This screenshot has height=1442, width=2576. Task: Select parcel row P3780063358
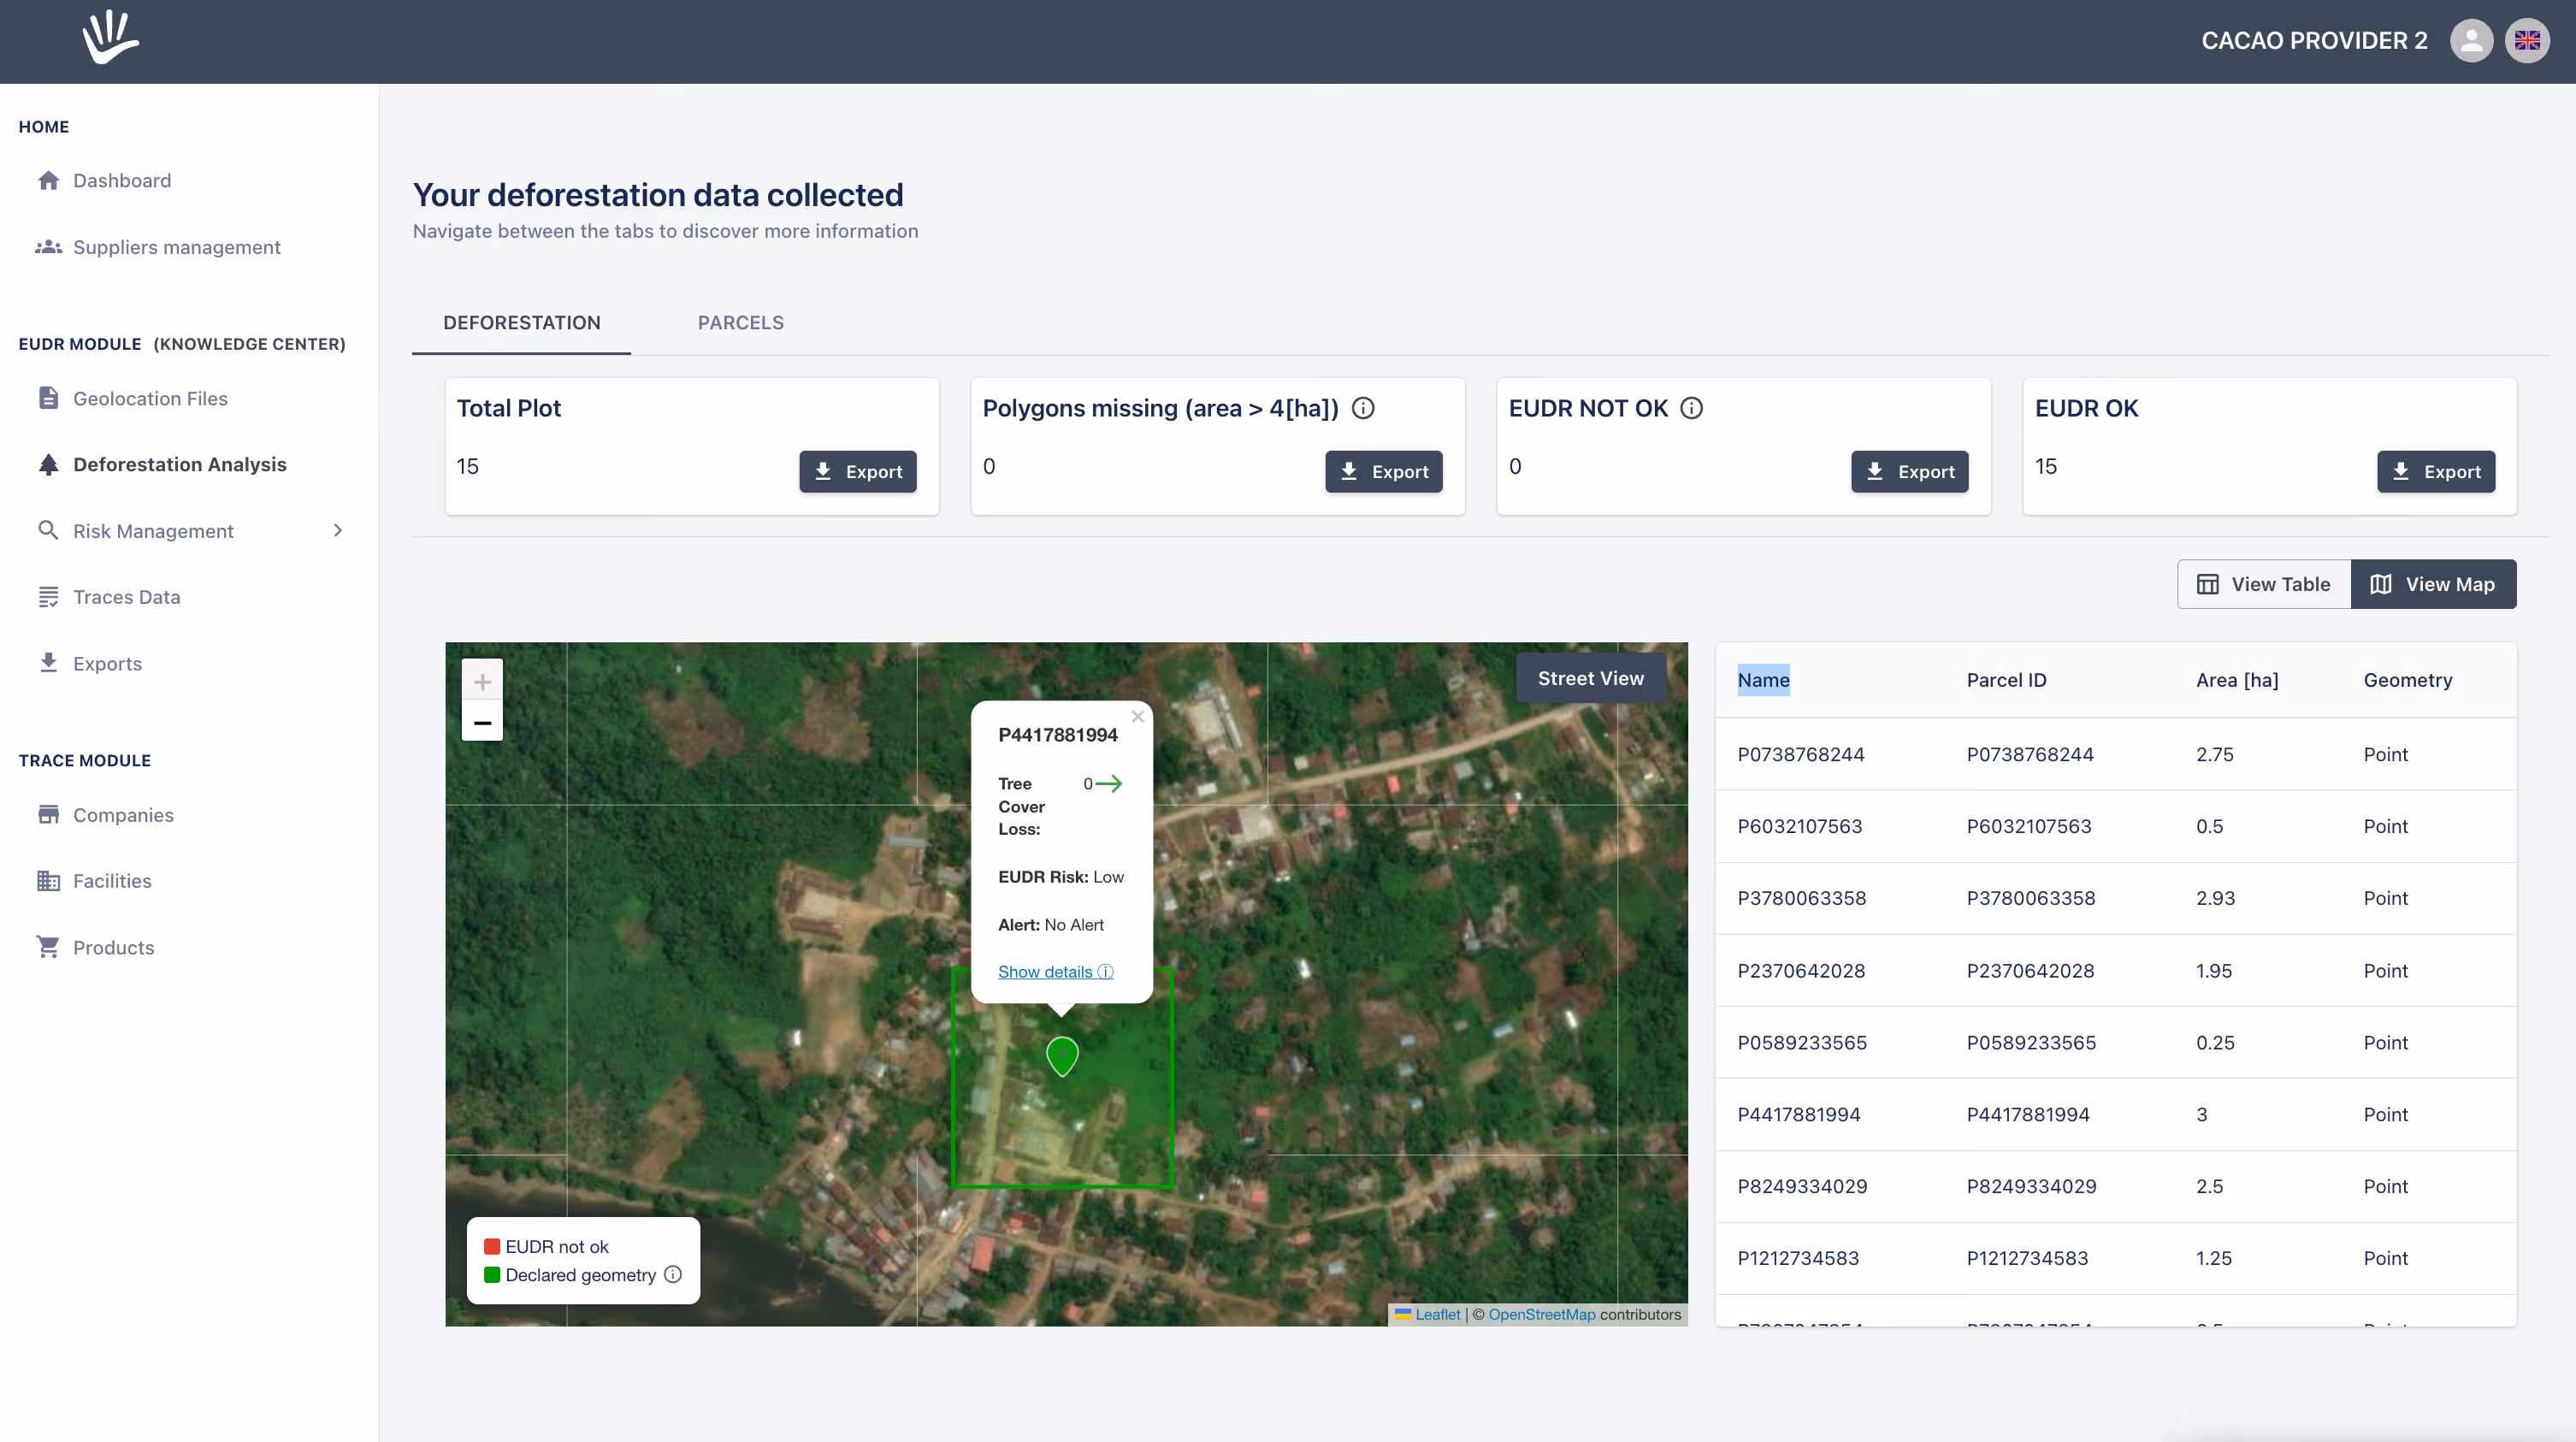coord(2115,898)
